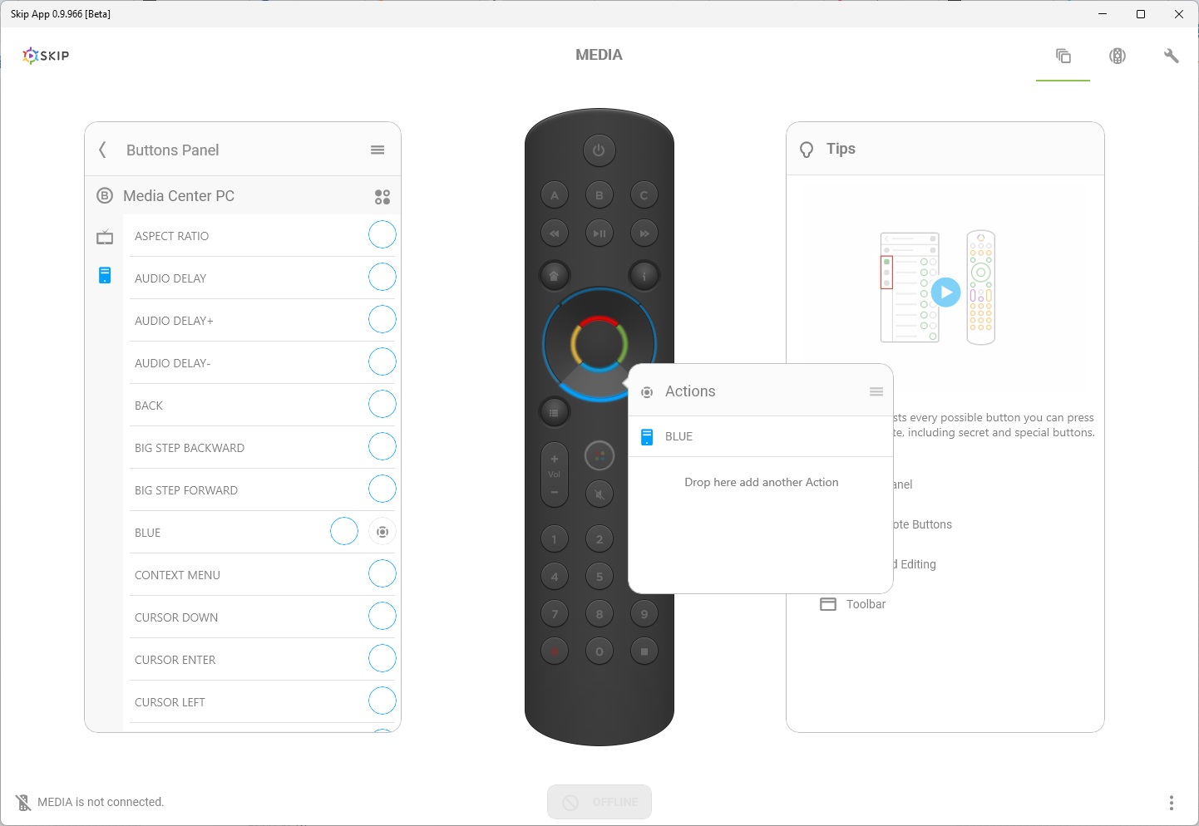The height and width of the screenshot is (826, 1199).
Task: Click the mute button on the remote
Action: [599, 494]
